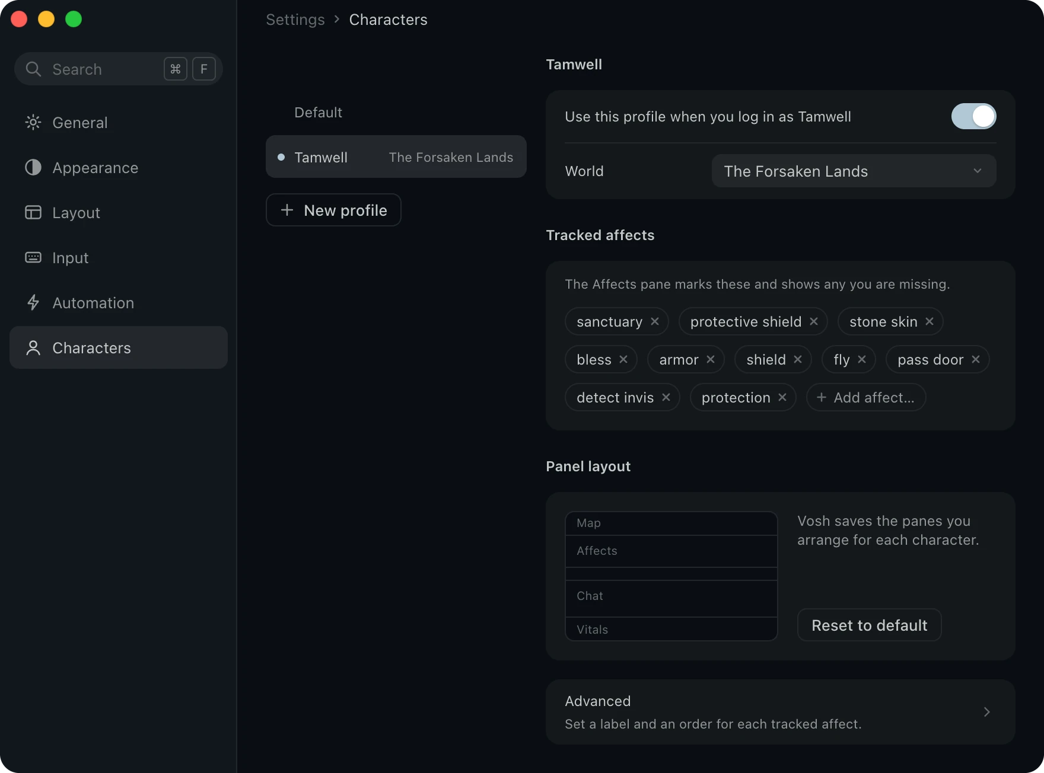Viewport: 1044px width, 773px height.
Task: Remove the protection affect tag
Action: 782,397
